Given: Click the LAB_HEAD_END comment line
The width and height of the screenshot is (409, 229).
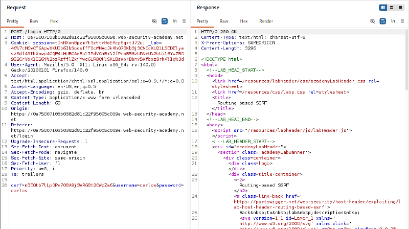Looking at the screenshot, I should 233,120.
